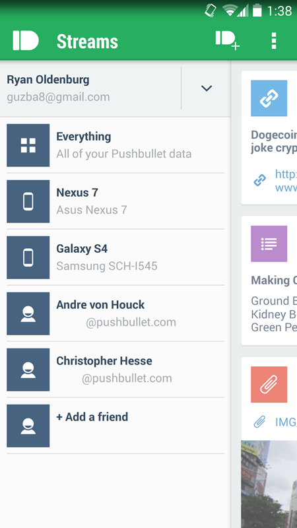
Task: Tap the Ryan Oldenburg account name
Action: (x=48, y=80)
